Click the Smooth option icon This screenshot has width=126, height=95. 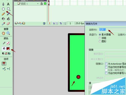[x=4, y=69]
